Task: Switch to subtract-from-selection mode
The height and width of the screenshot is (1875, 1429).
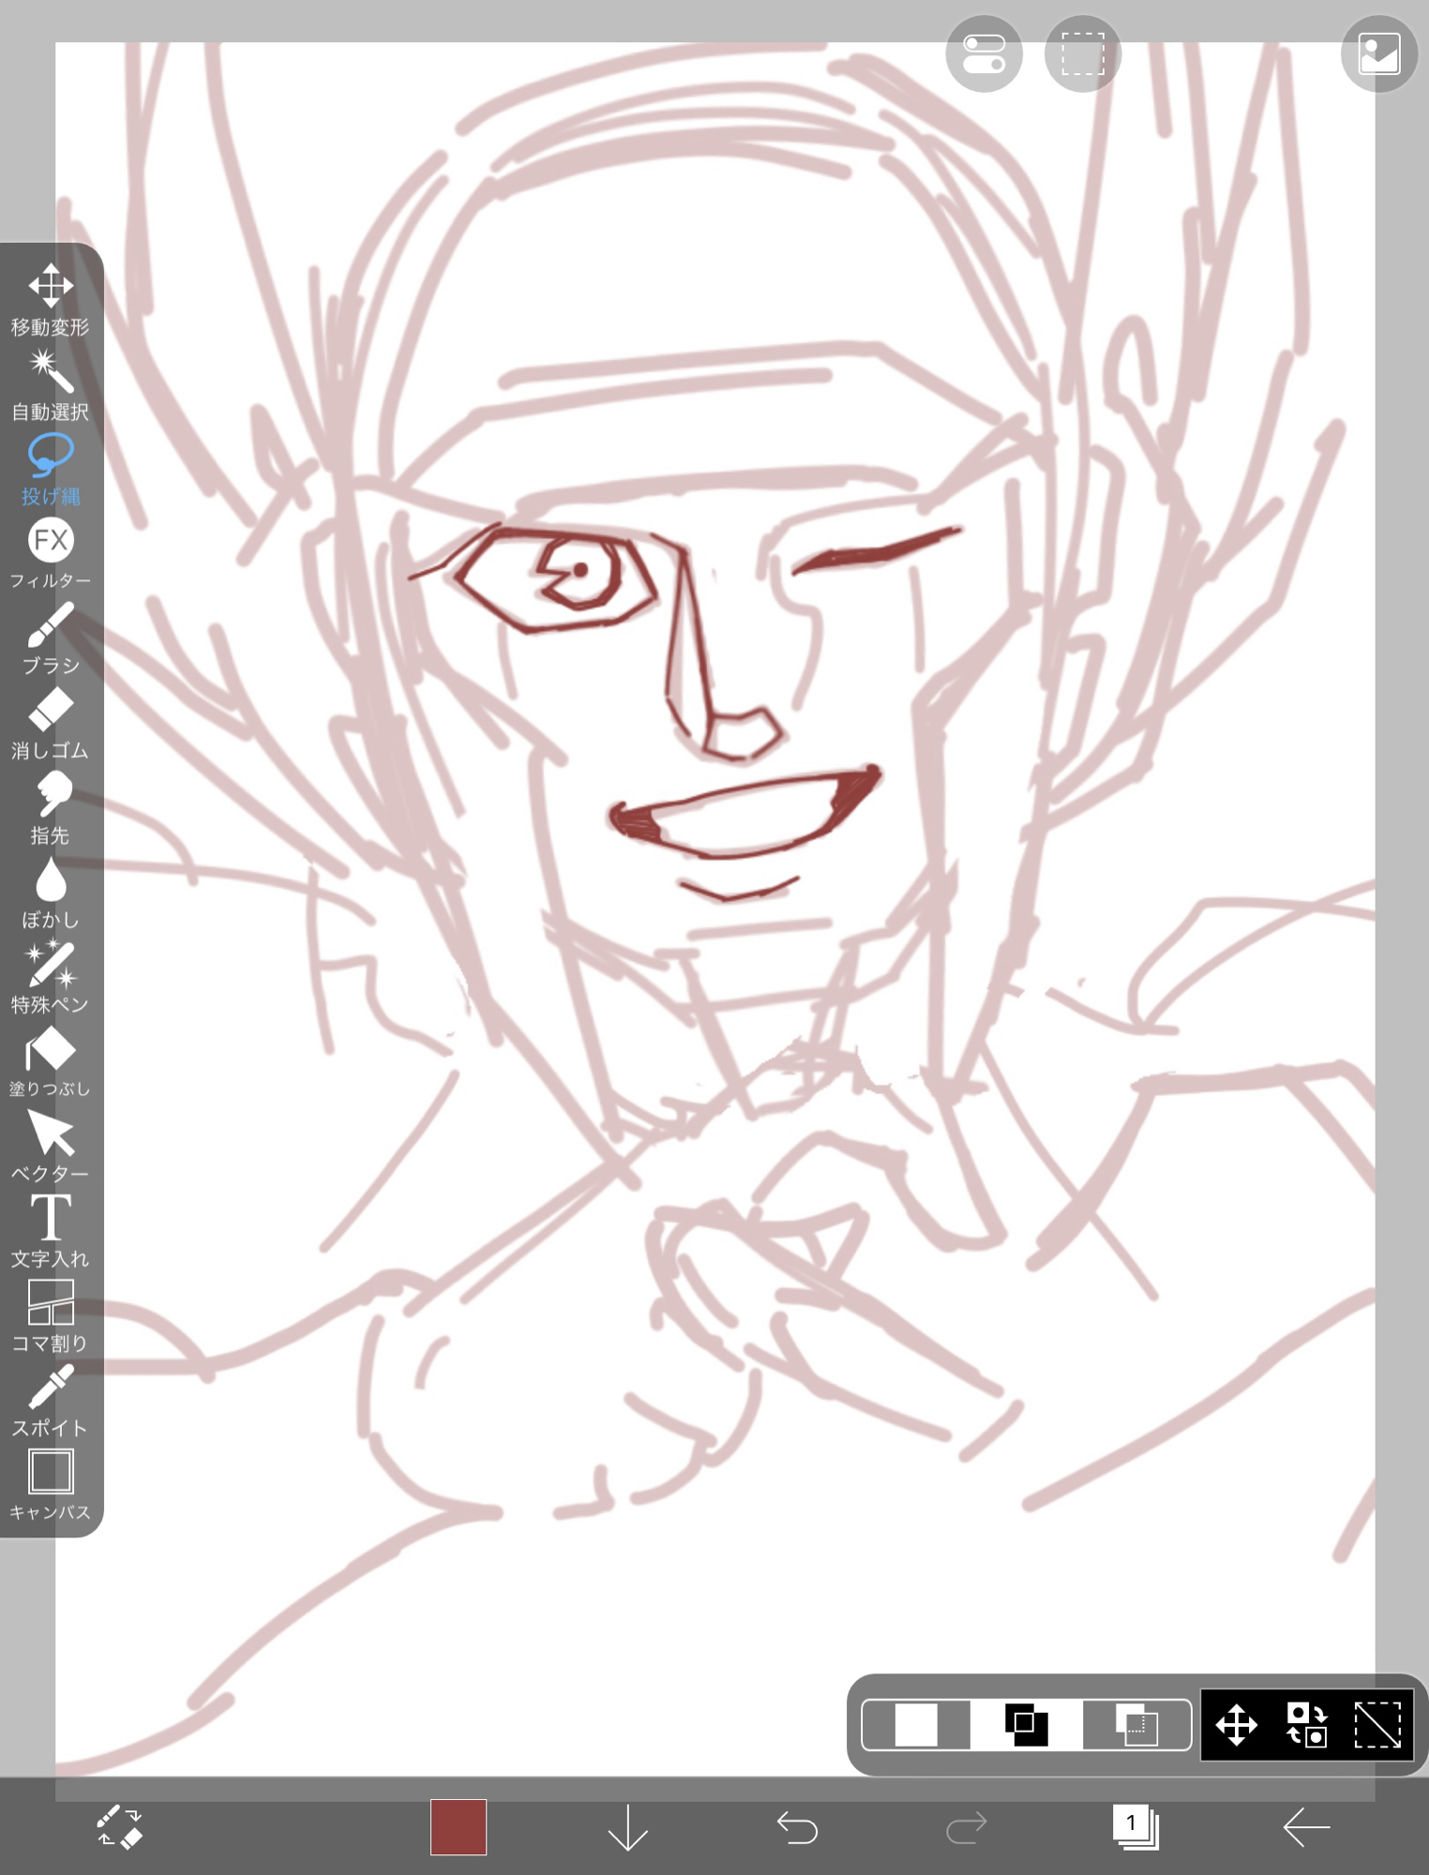Action: point(1136,1725)
